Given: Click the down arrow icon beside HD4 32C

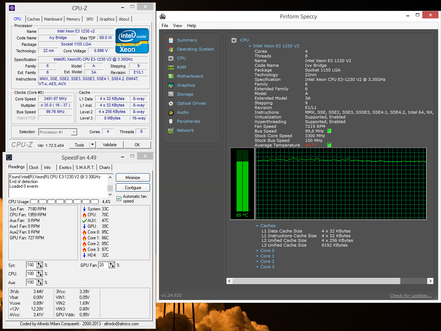Looking at the screenshot, I should (x=84, y=255).
